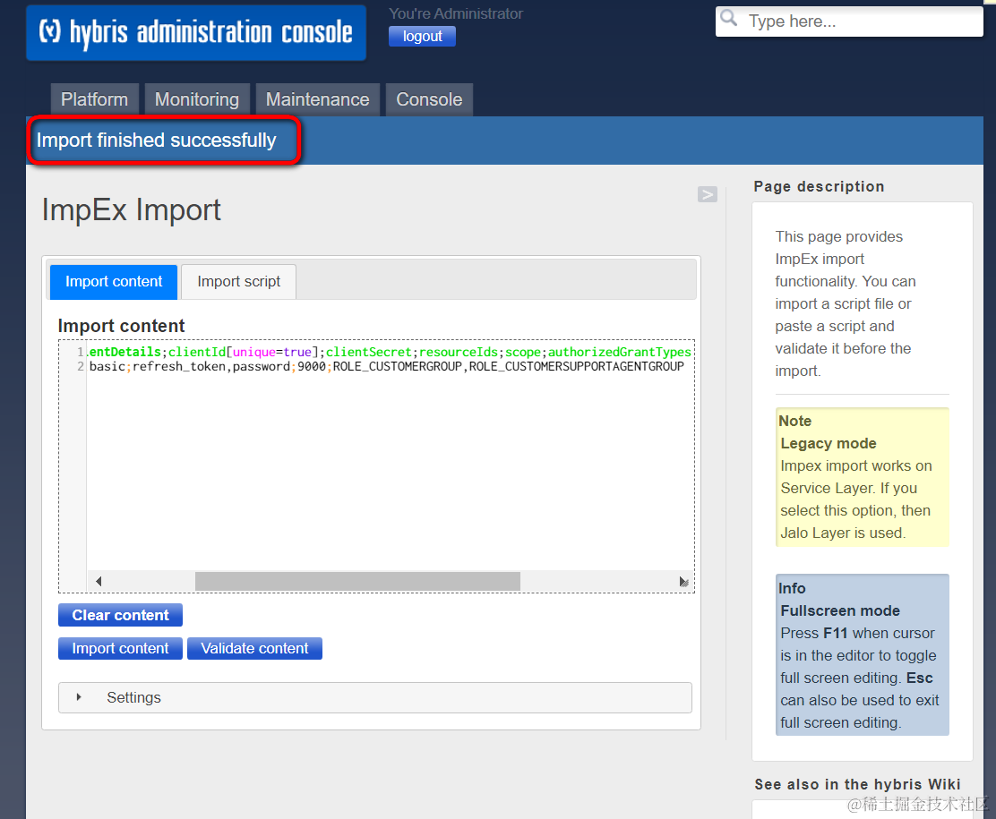Click line 2 of the ImpEx editor
996x819 pixels.
(x=386, y=366)
